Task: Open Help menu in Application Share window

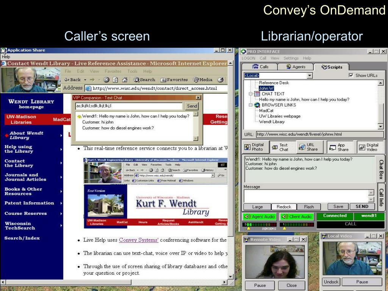Action: [x=6, y=57]
